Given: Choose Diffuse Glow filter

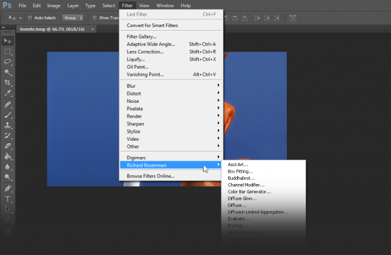Looking at the screenshot, I should (x=263, y=198).
